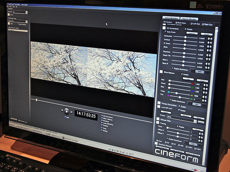Tick Enable checkbox for White Balance
Image resolution: width=230 pixels, height=172 pixels.
point(182,74)
